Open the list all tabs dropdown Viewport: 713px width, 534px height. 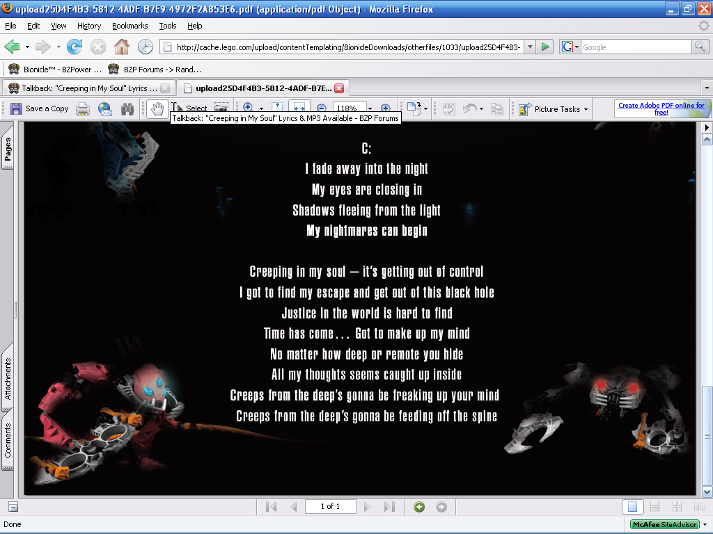click(x=707, y=88)
